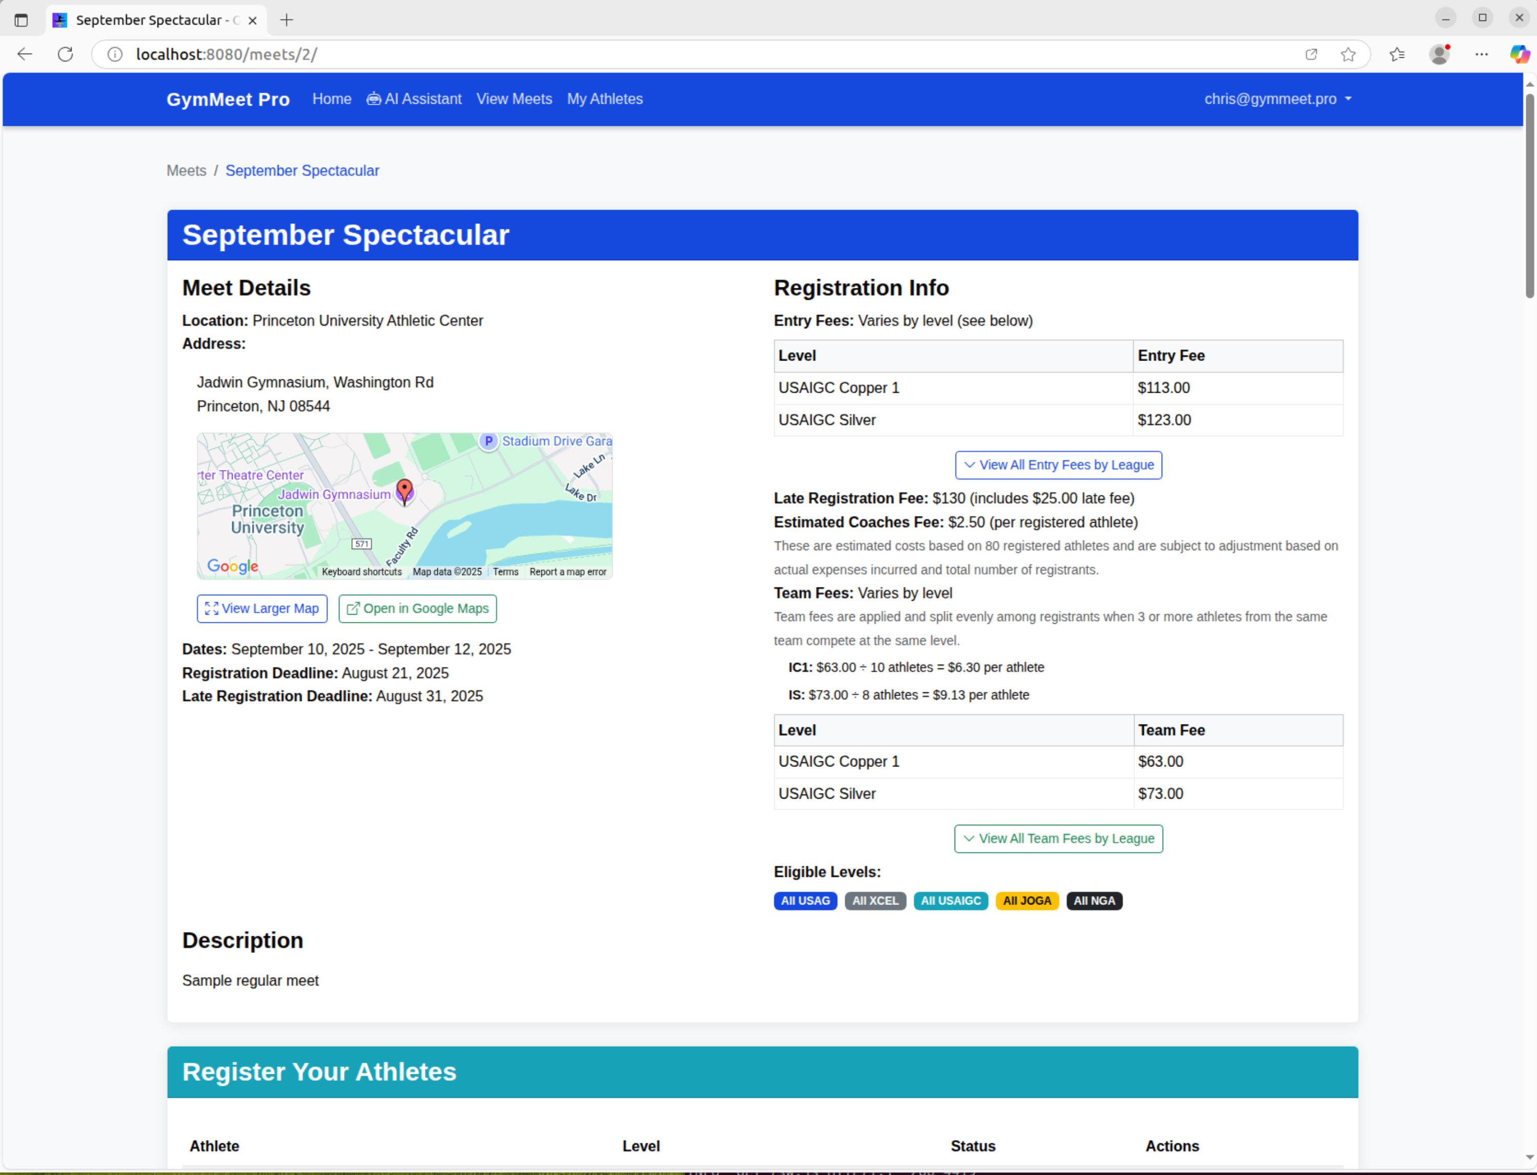This screenshot has height=1175, width=1537.
Task: Open My Athletes page
Action: pyautogui.click(x=605, y=99)
